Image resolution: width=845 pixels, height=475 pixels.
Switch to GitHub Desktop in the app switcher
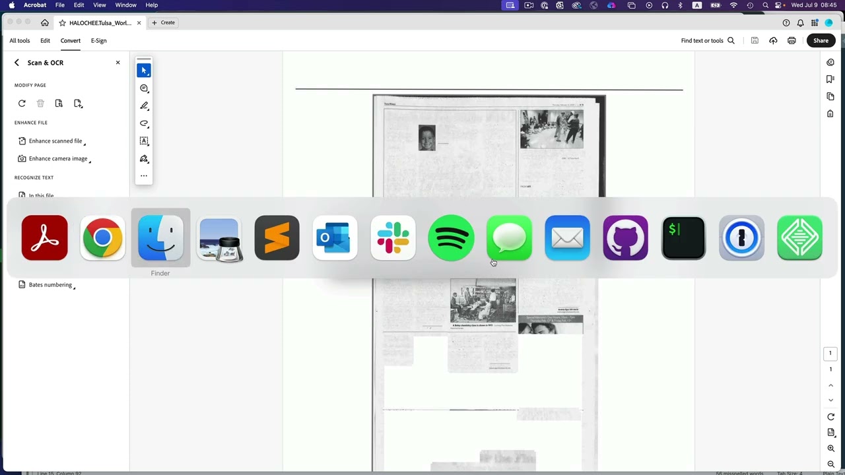[625, 237]
